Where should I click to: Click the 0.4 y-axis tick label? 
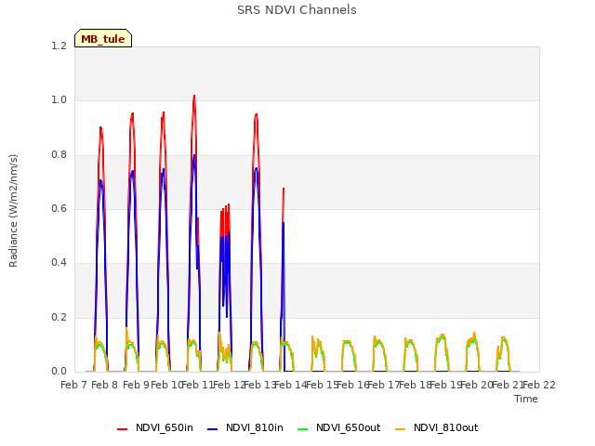pos(59,263)
